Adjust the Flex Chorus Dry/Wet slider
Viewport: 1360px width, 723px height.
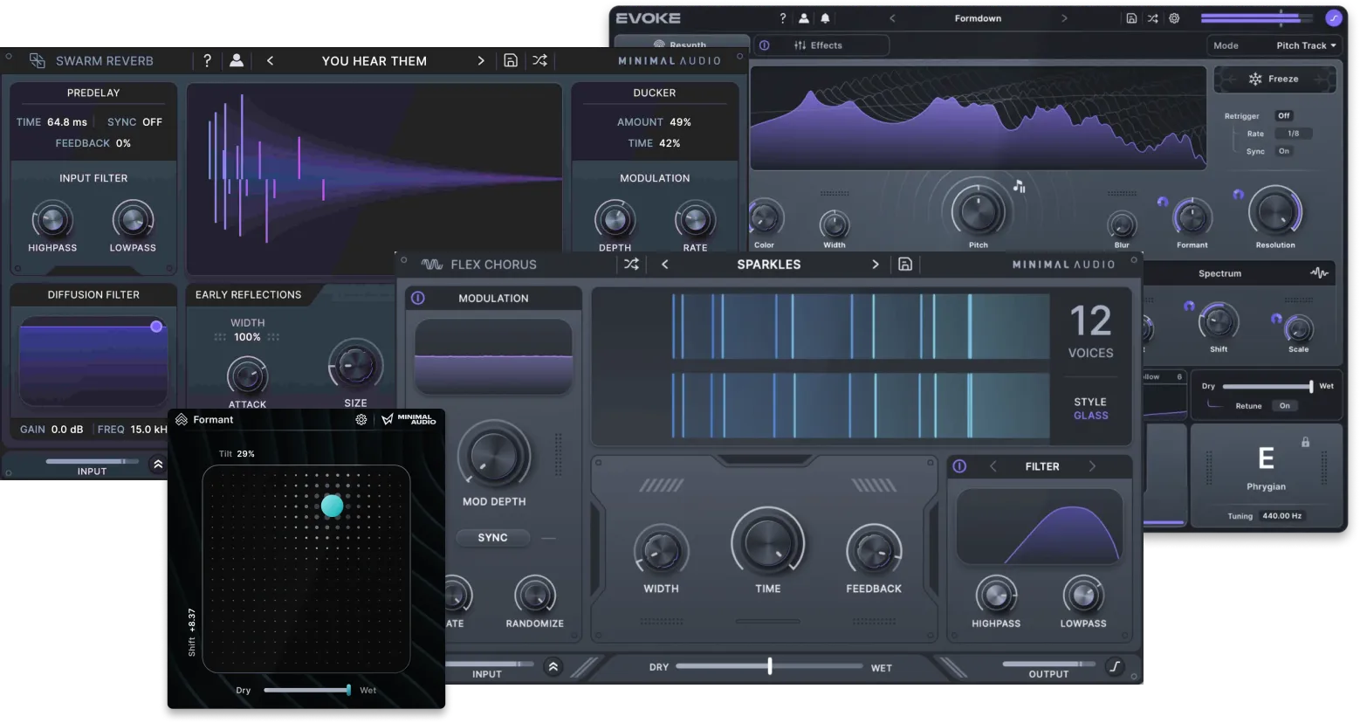769,666
